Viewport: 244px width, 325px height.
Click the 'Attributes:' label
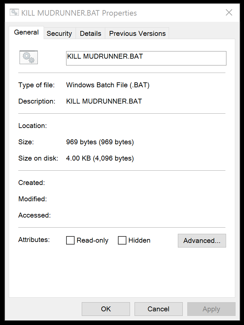tap(34, 240)
